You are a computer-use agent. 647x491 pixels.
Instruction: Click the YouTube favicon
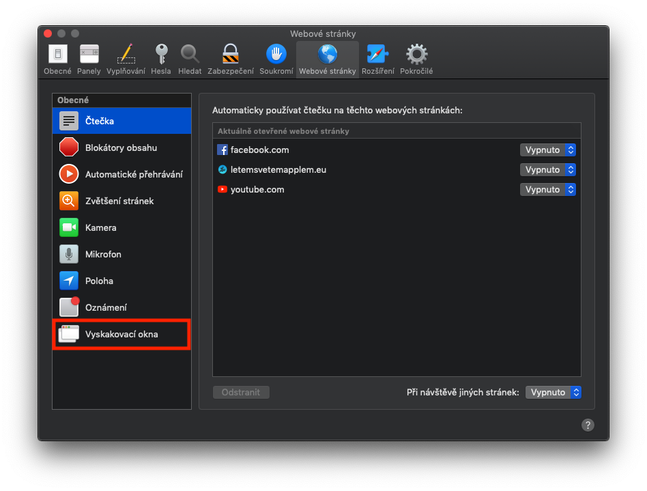coord(222,190)
